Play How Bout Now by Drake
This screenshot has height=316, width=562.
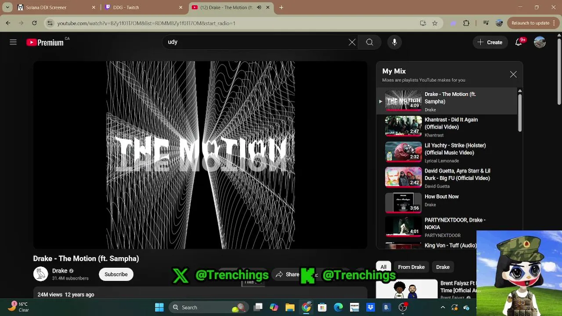click(x=448, y=203)
